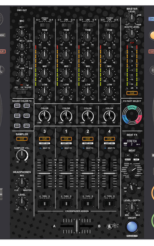Click channel 3 volume fader handle
Viewport: 154px width, 246px height.
[45, 173]
